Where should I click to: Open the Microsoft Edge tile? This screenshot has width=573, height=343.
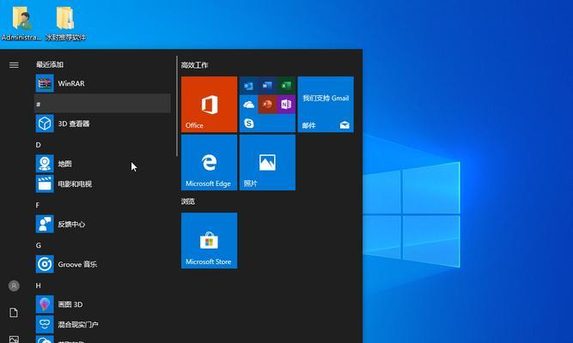coord(209,162)
